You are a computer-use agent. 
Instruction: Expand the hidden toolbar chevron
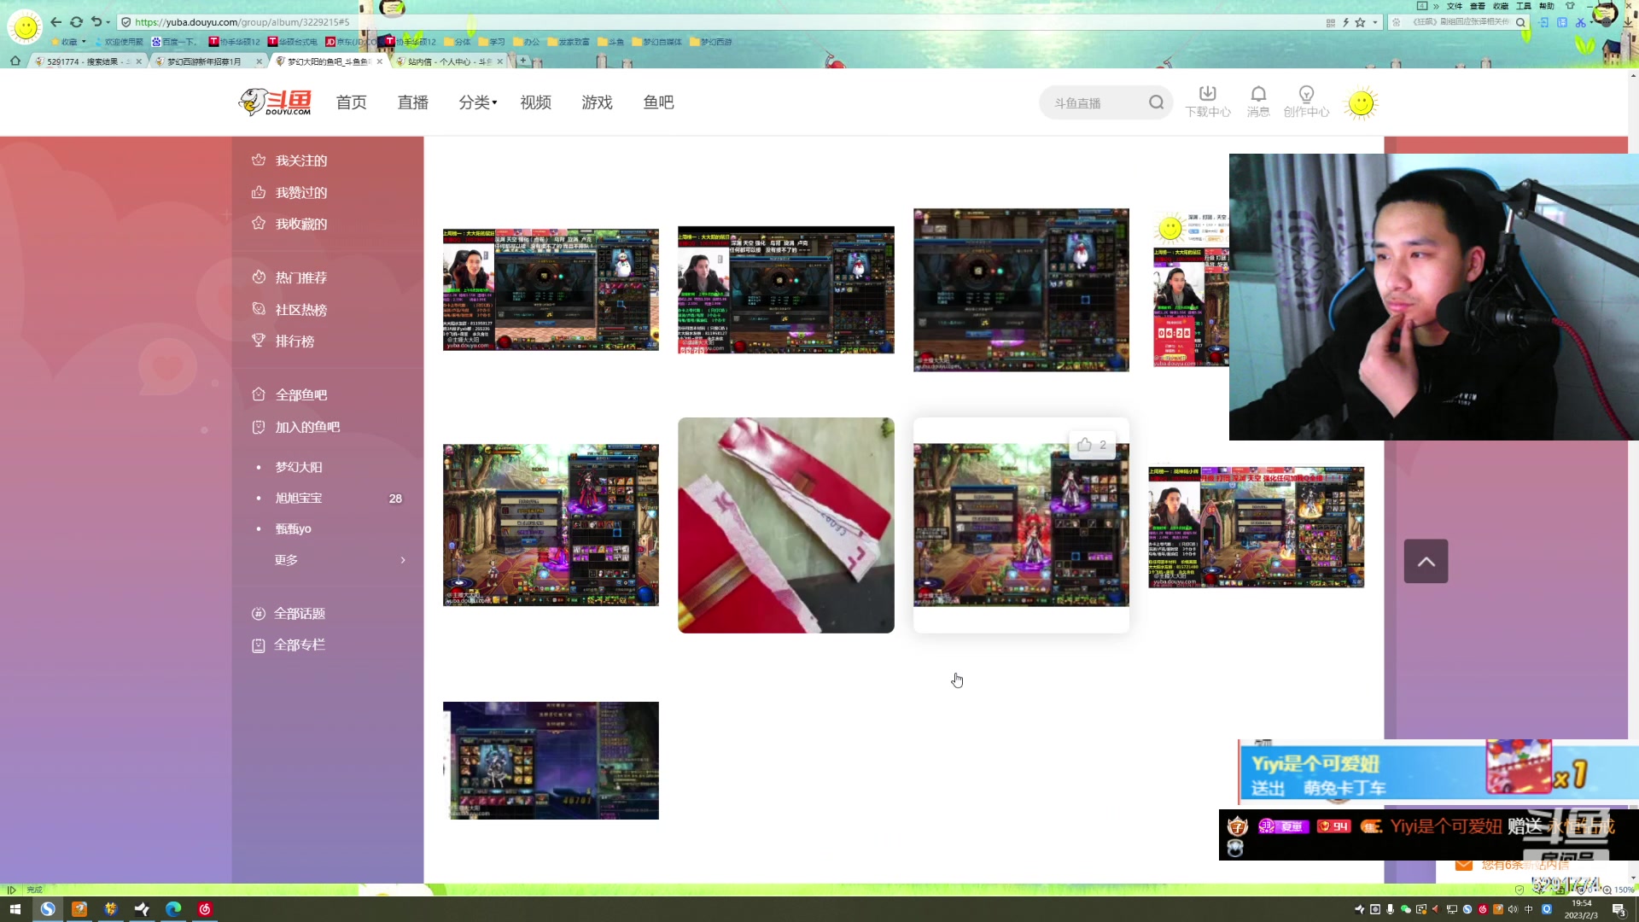coord(1436,6)
